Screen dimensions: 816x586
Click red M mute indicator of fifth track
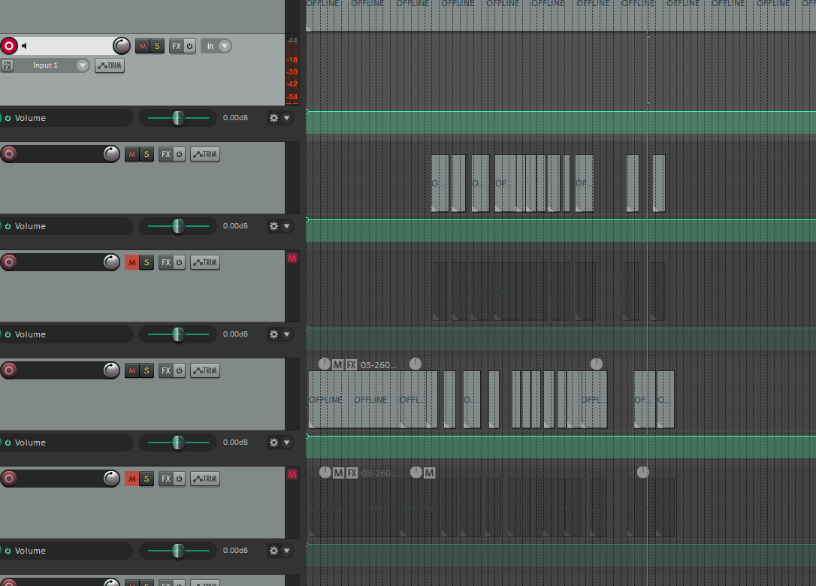[x=292, y=474]
